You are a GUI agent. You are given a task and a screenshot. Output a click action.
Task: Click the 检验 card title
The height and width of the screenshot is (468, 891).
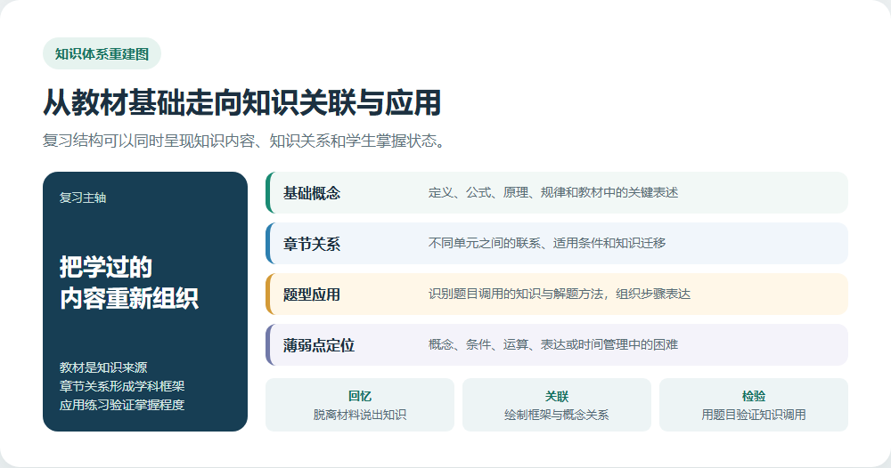(754, 396)
